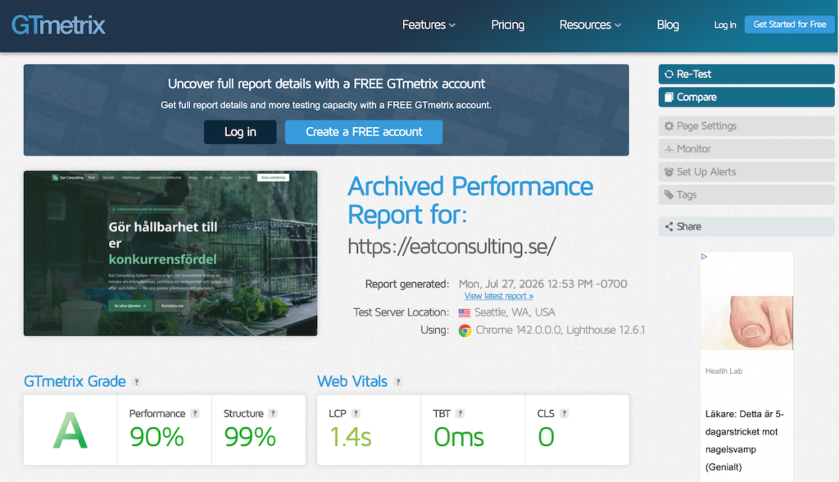Click the Performance help question mark
The height and width of the screenshot is (482, 839).
tap(195, 413)
